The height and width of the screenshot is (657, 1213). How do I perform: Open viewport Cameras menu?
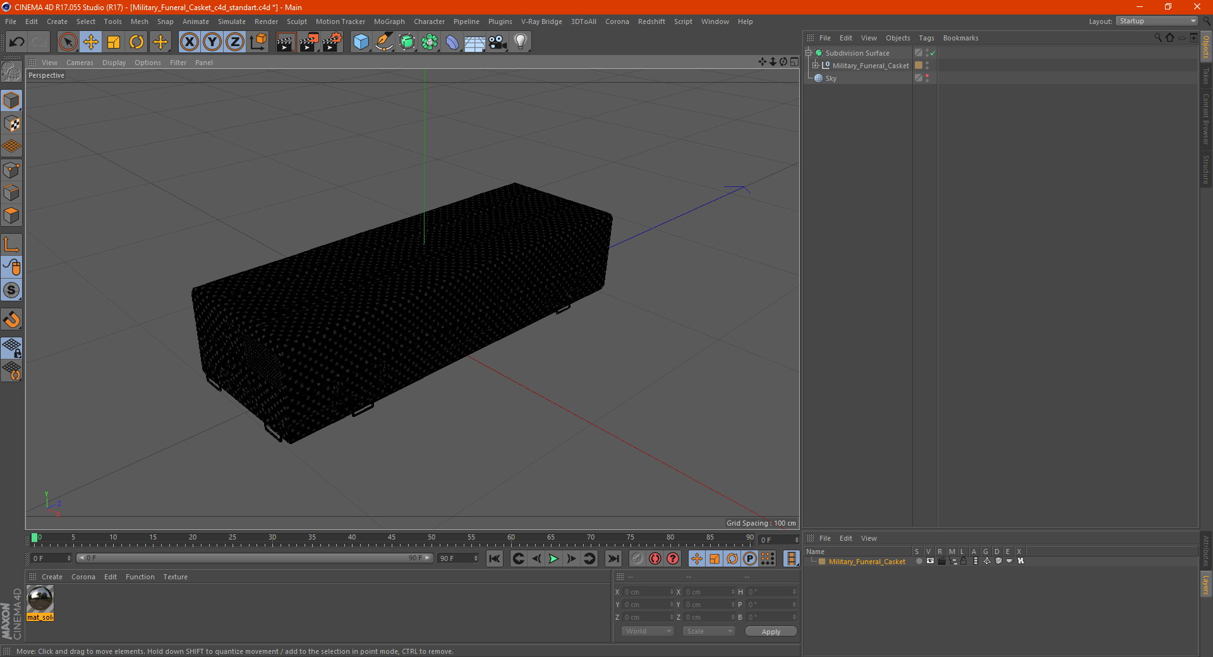click(80, 63)
